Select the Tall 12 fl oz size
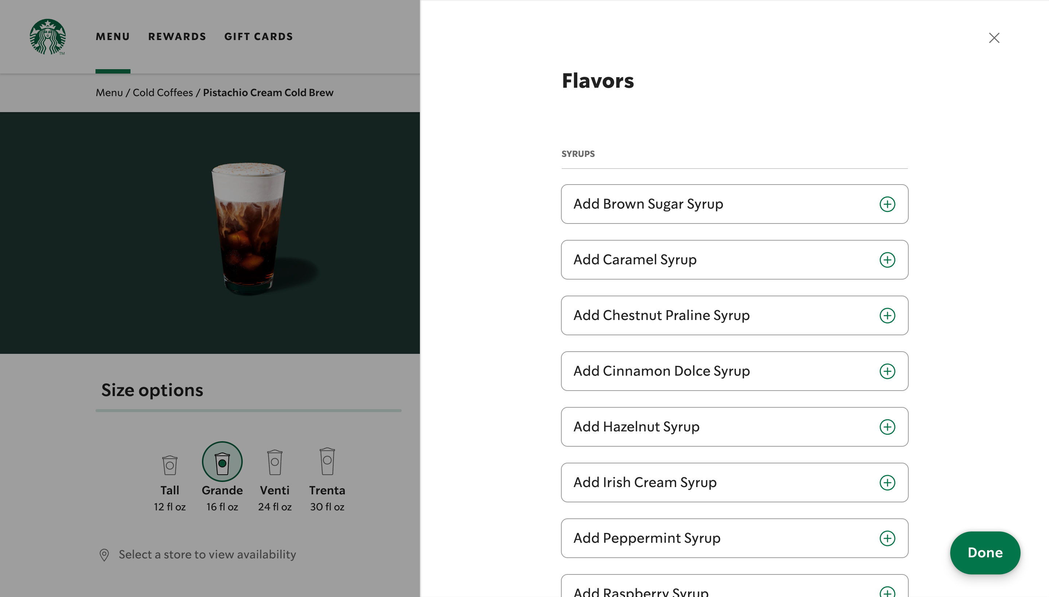 click(x=169, y=465)
